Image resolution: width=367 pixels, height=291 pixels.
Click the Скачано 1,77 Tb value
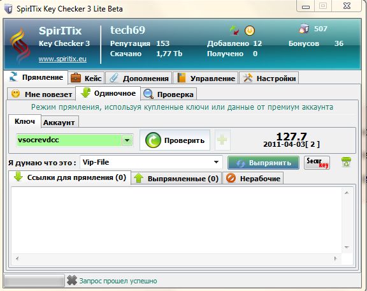[169, 54]
